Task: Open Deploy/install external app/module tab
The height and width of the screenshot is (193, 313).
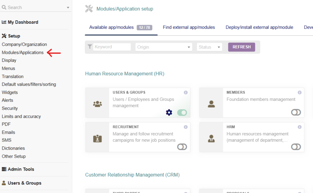Action: click(259, 28)
